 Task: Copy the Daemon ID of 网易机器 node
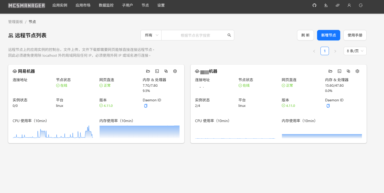click(146, 106)
